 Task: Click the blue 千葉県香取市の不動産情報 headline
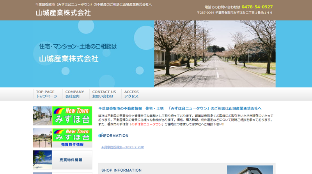point(179,108)
